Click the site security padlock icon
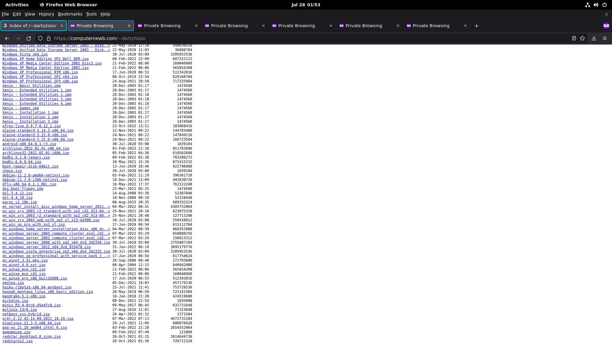 [x=48, y=38]
